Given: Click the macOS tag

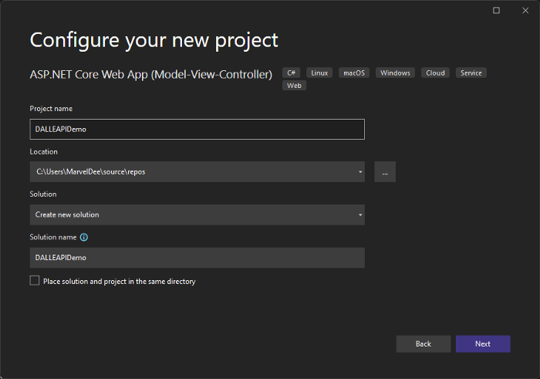Looking at the screenshot, I should (354, 73).
